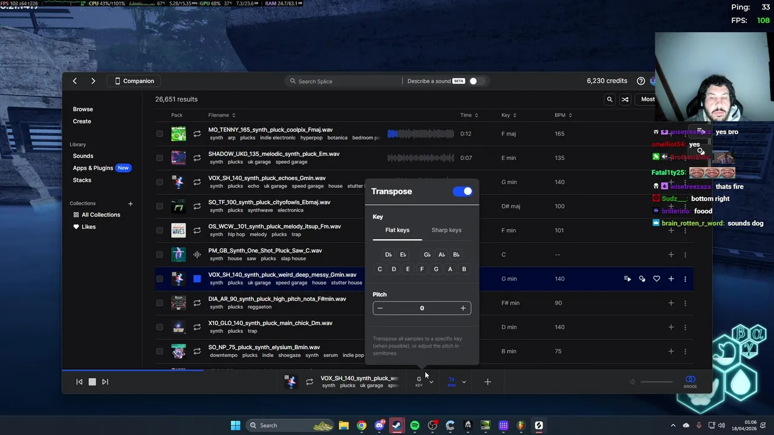Go back with the left arrow
This screenshot has height=435, width=774.
[74, 81]
